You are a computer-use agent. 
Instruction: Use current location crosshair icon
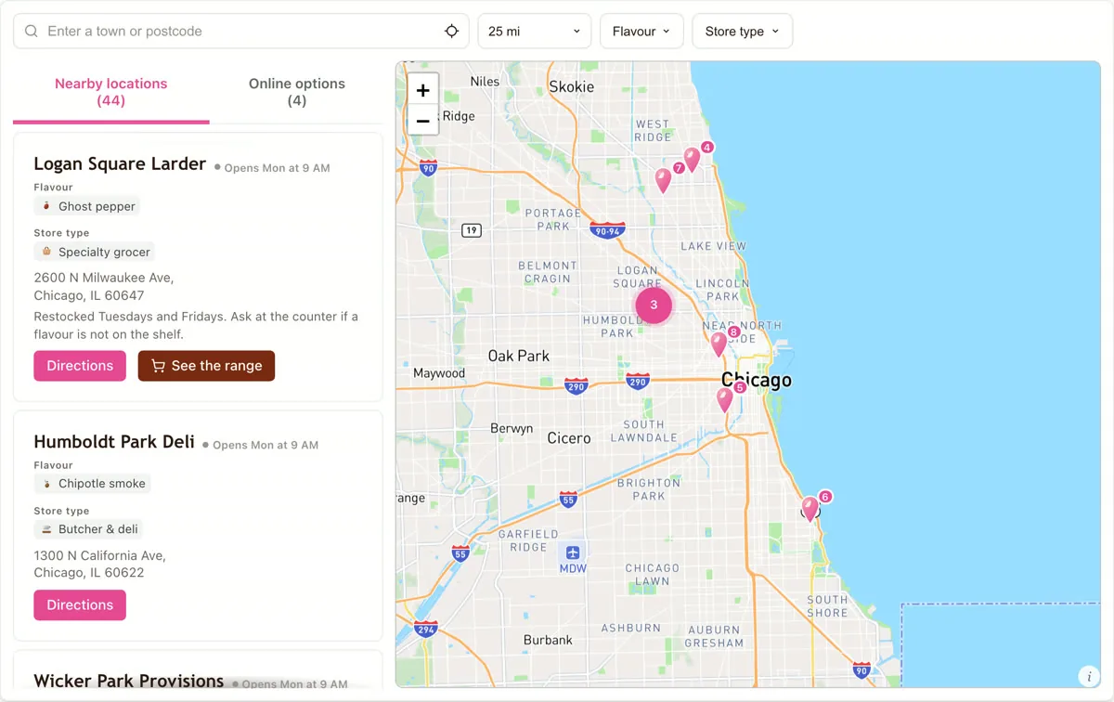point(451,31)
